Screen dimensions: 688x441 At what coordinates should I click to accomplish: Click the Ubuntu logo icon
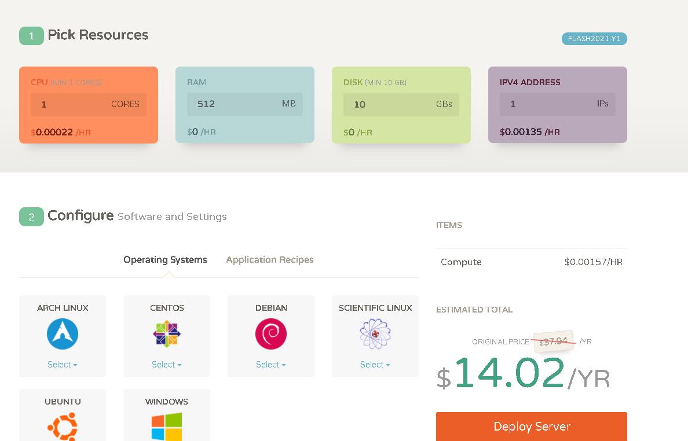(x=63, y=426)
